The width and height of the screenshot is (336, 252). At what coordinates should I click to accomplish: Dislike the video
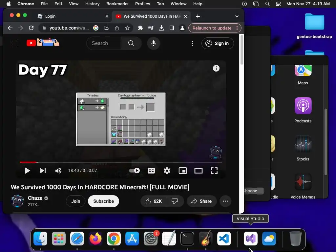coord(175,201)
